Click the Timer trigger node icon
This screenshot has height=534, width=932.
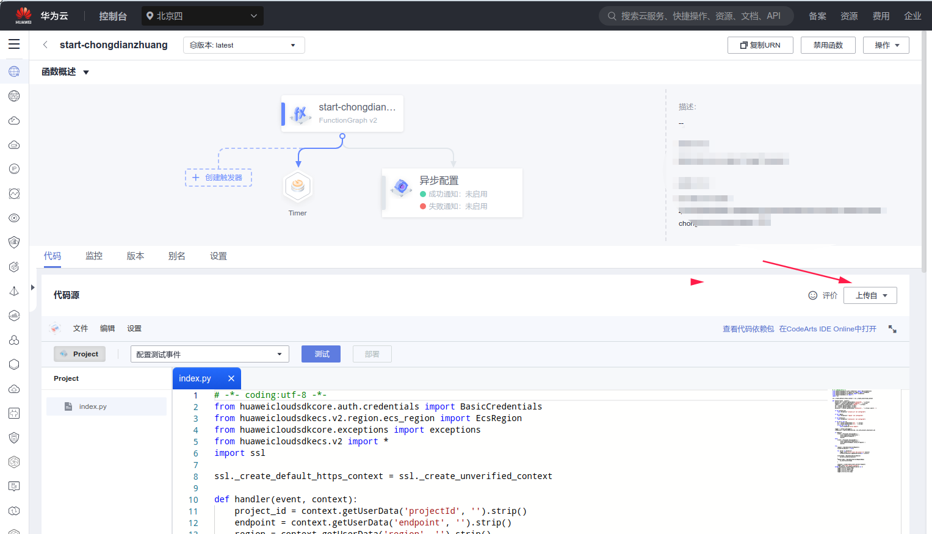coord(298,186)
